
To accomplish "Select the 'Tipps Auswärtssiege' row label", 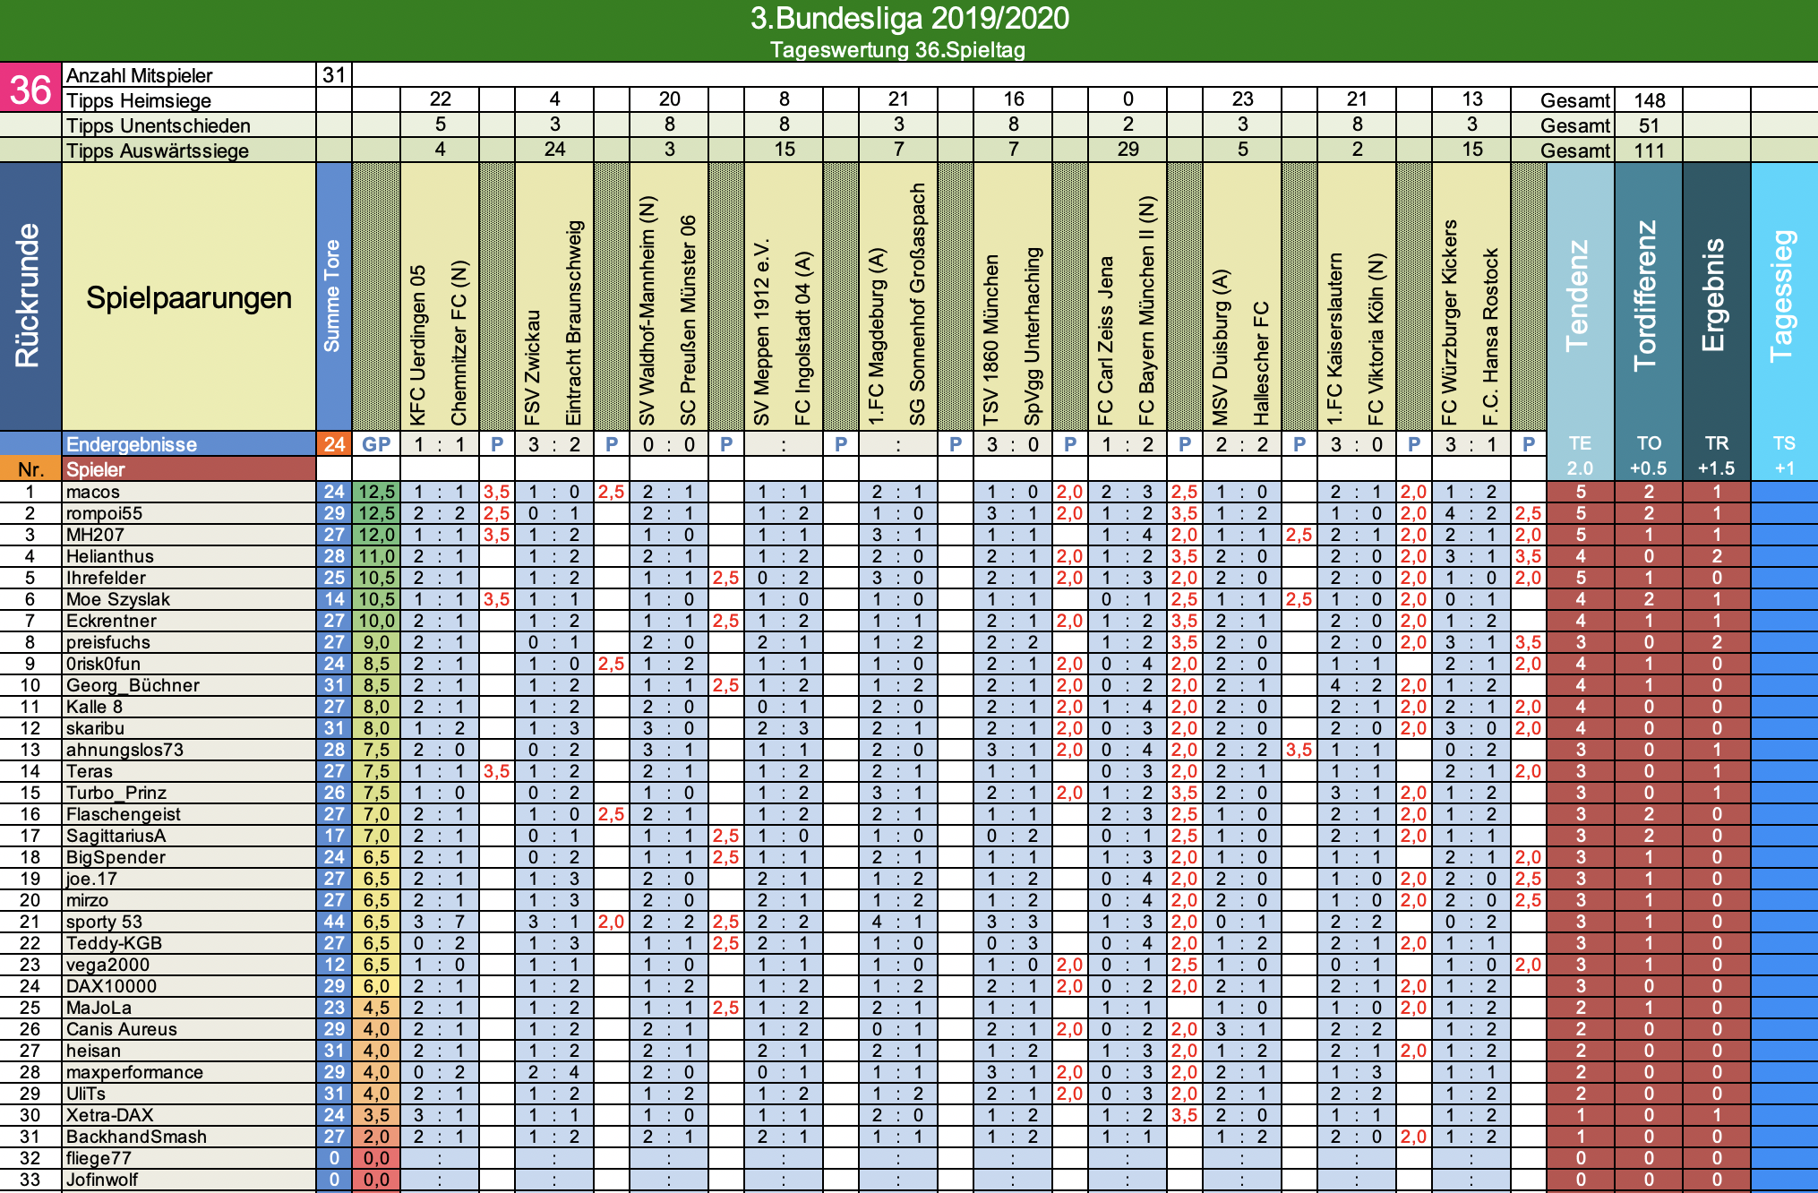I will pyautogui.click(x=158, y=150).
